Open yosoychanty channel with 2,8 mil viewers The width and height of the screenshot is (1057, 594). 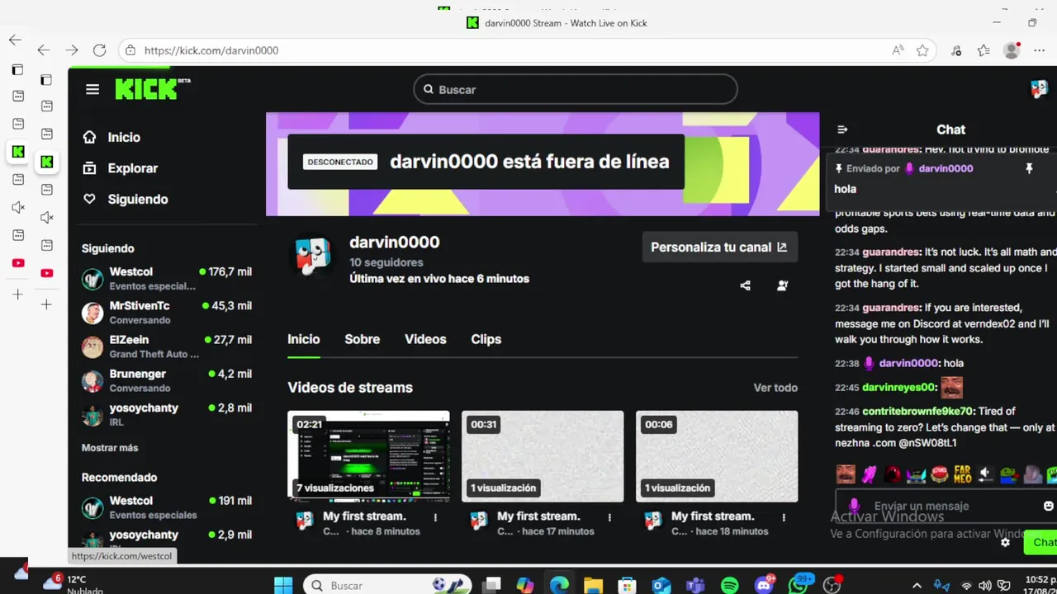tap(167, 414)
